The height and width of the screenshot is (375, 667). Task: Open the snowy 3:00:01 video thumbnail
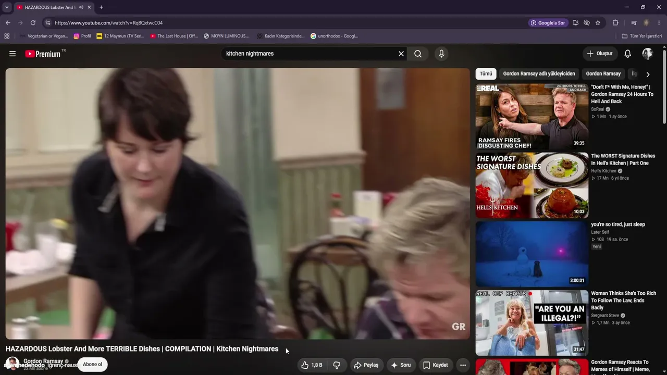532,254
